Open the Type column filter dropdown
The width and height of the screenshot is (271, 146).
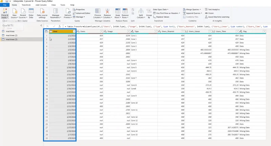pyautogui.click(x=156, y=31)
